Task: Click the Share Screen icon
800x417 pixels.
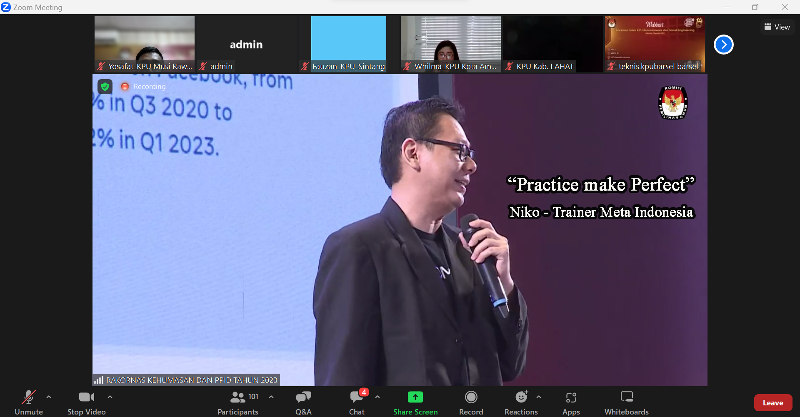Action: tap(415, 397)
